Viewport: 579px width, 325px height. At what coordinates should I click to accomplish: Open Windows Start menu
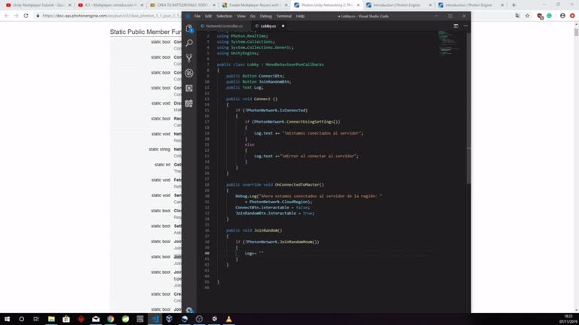[x=7, y=319]
